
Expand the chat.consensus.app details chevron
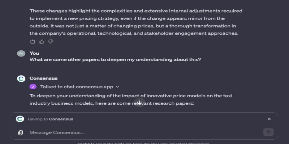tap(117, 87)
